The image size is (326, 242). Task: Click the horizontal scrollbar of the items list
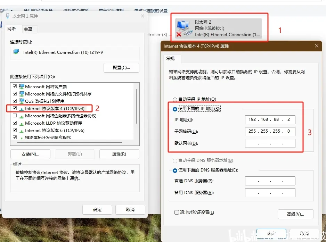pyautogui.click(x=69, y=142)
